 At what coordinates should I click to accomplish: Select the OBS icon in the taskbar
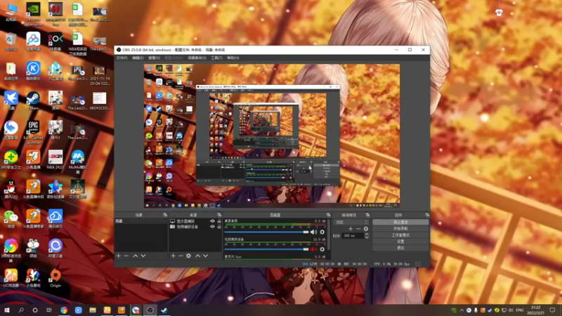pyautogui.click(x=150, y=310)
